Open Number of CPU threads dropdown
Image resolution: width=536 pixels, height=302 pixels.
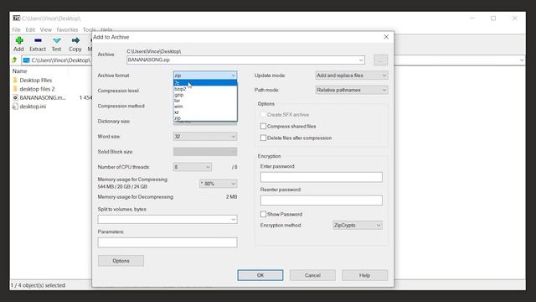[x=192, y=167]
